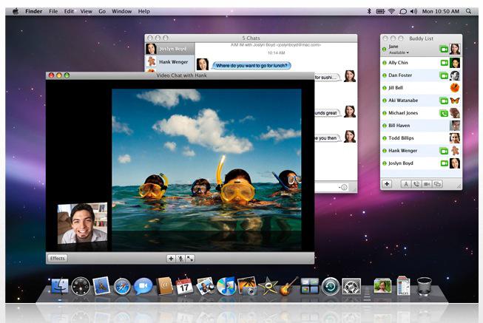
Task: Launch Safari from the Dock
Action: coord(122,287)
